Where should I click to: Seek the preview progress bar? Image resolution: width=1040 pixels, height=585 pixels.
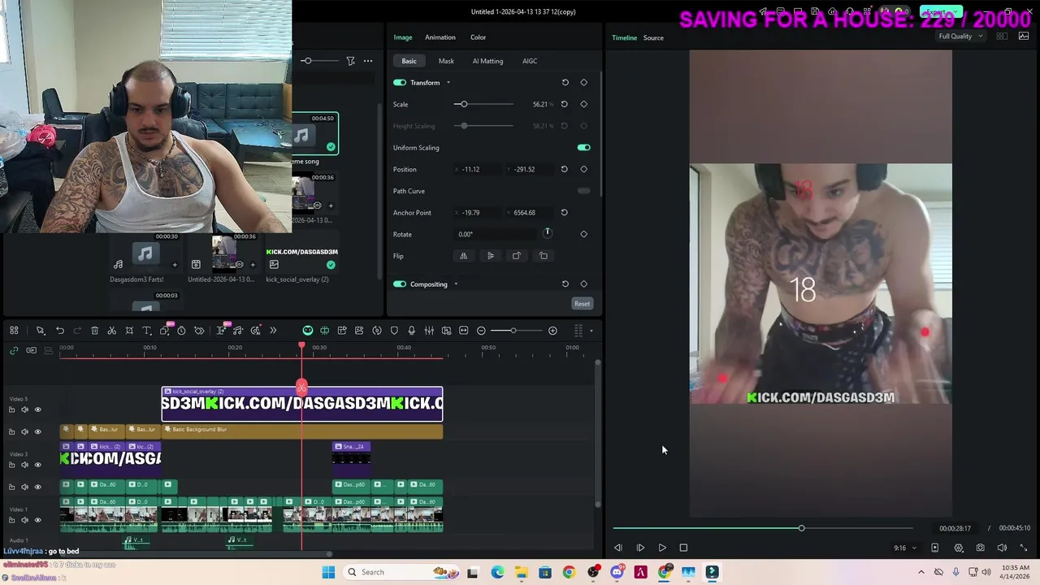tap(763, 528)
